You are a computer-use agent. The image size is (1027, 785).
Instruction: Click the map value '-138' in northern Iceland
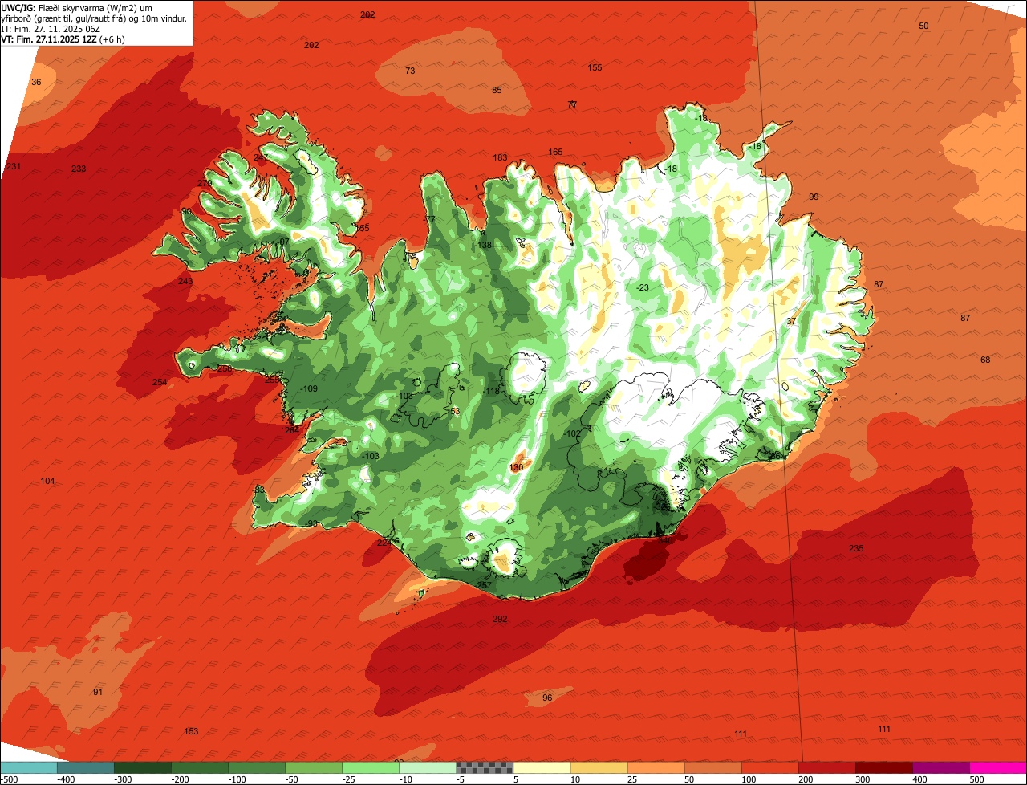(483, 245)
